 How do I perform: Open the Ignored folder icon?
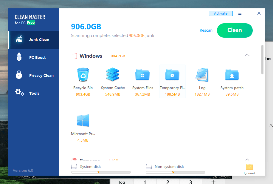(249, 167)
